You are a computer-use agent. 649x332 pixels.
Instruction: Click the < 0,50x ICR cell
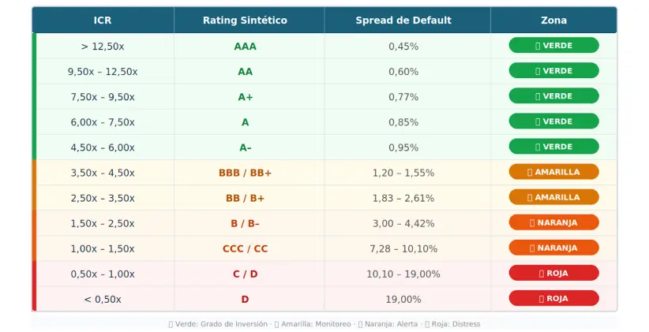103,299
